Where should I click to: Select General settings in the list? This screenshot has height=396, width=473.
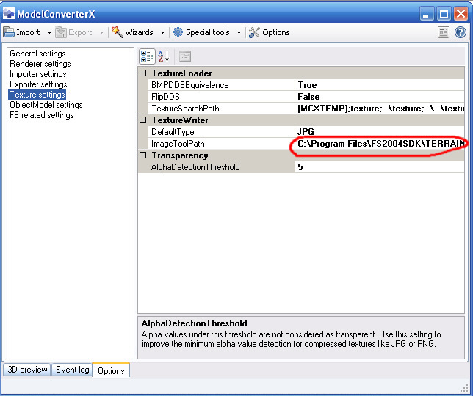tap(37, 54)
